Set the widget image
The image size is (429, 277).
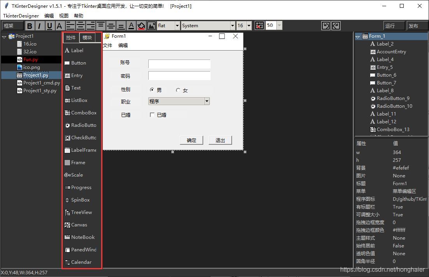tap(151, 26)
